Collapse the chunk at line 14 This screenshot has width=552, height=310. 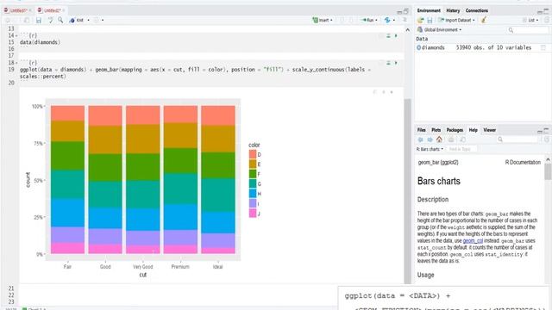(16, 36)
